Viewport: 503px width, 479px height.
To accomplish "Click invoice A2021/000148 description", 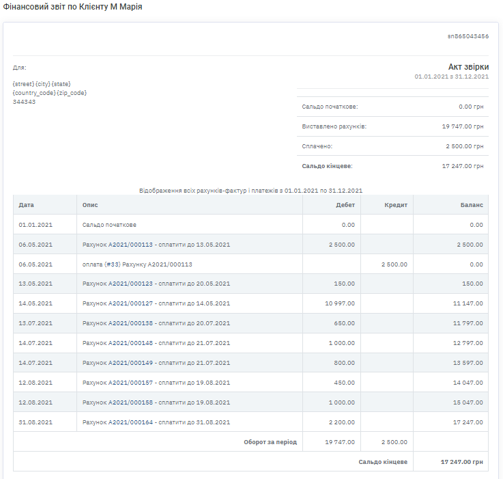I will [156, 343].
